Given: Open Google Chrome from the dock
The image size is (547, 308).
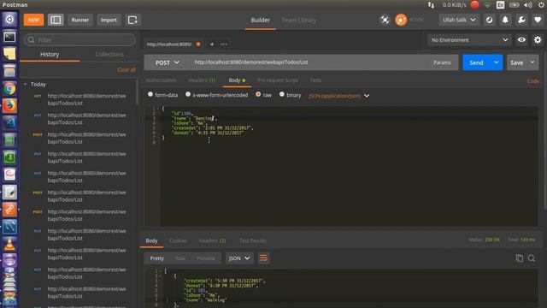Looking at the screenshot, I should tap(9, 88).
